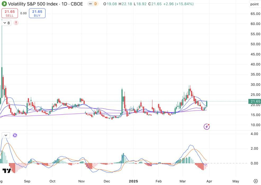Click the spread value 0.00 between Sell and Buy
This screenshot has height=185, width=261.
pyautogui.click(x=24, y=13)
